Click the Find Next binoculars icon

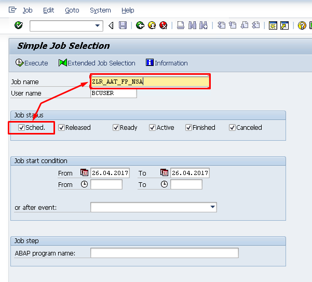[204, 25]
